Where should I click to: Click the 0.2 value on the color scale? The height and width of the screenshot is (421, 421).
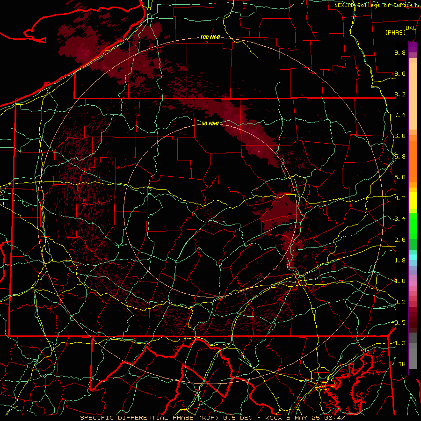(400, 302)
